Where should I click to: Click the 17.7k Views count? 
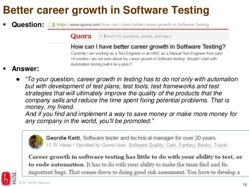point(59,145)
